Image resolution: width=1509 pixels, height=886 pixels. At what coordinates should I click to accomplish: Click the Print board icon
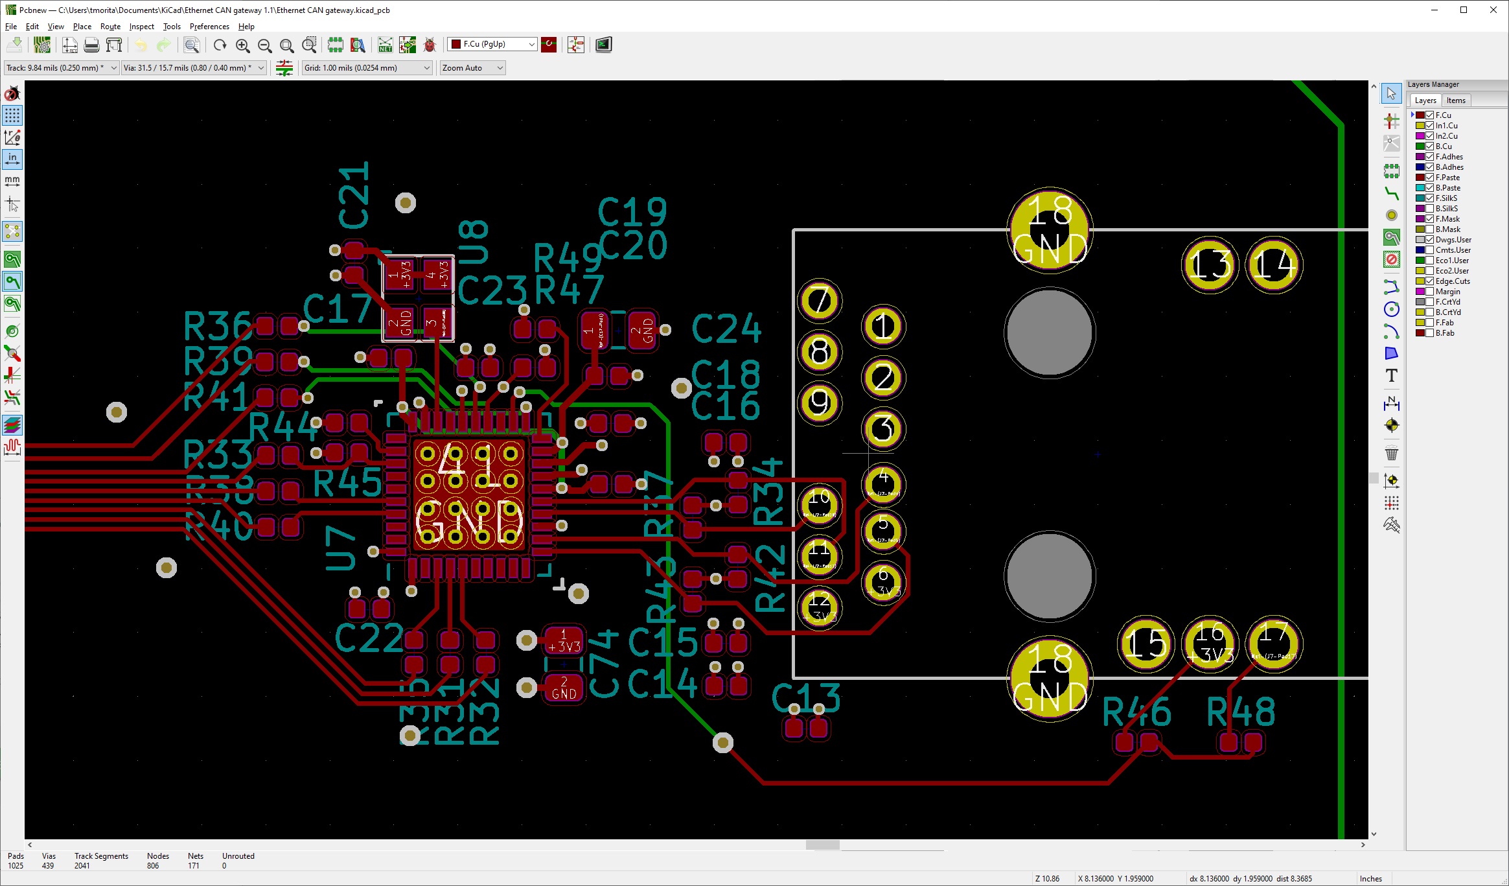click(x=92, y=45)
